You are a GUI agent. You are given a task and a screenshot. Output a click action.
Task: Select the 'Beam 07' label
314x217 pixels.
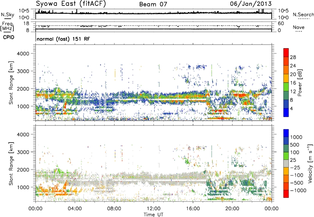[x=153, y=4]
